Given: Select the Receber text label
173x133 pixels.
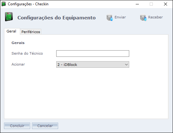Looking at the screenshot, I should [x=155, y=17].
